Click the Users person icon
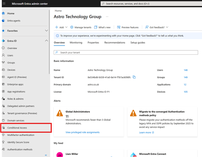 [x=3, y=55]
